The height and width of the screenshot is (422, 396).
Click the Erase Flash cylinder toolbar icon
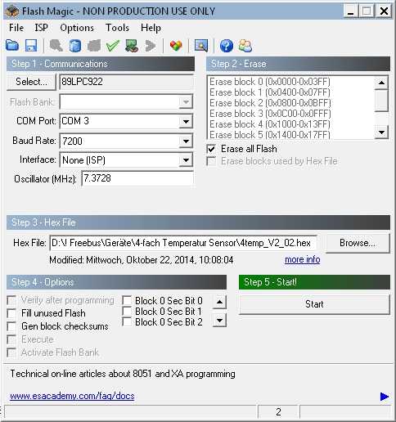pyautogui.click(x=75, y=45)
